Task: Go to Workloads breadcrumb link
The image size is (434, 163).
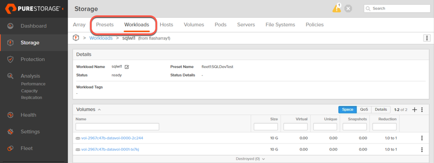Action: click(101, 38)
